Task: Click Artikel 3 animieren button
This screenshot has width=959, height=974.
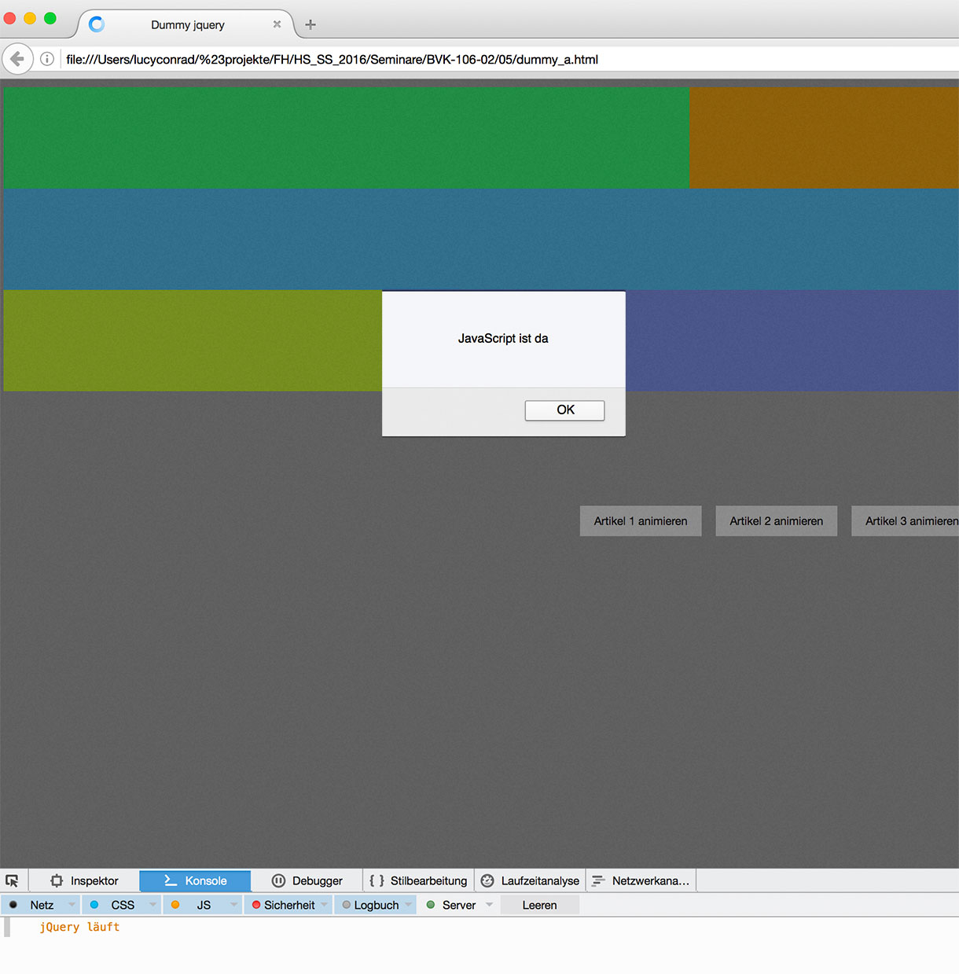Action: 906,521
